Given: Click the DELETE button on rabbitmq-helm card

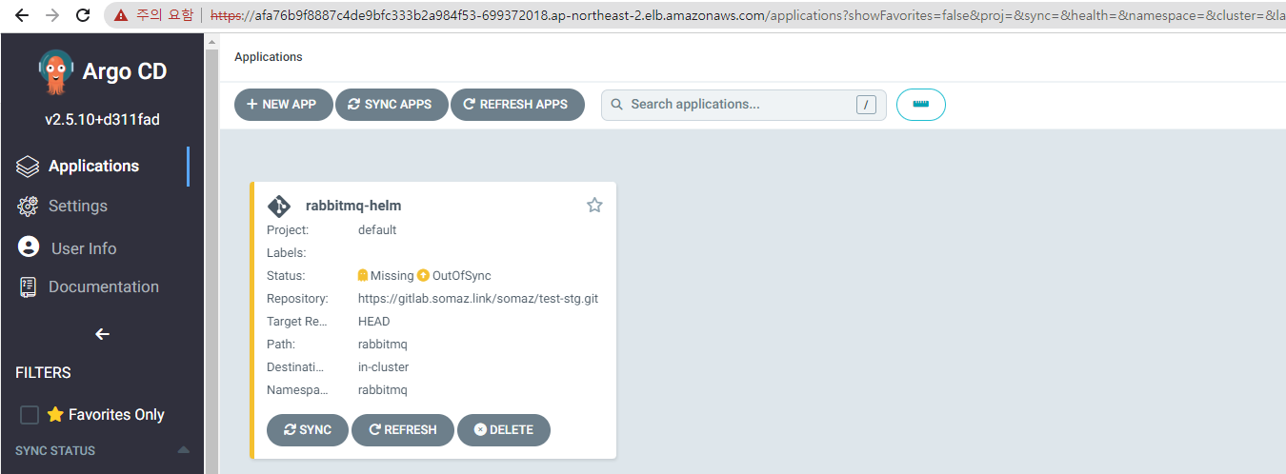Looking at the screenshot, I should [504, 430].
